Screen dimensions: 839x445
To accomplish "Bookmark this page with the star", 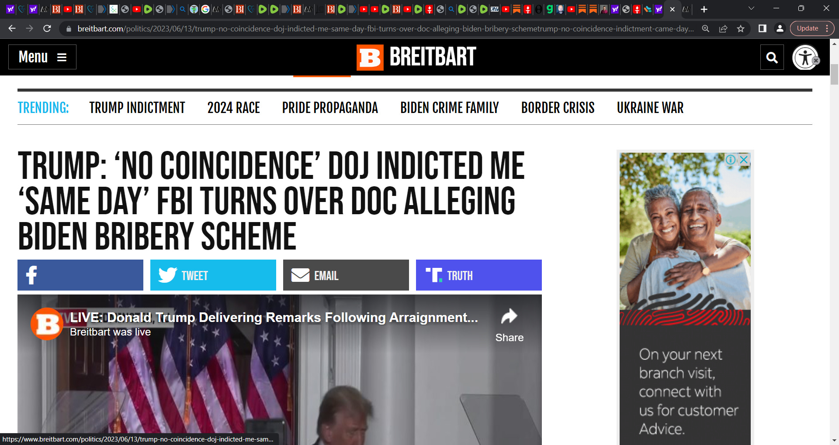I will [x=741, y=29].
